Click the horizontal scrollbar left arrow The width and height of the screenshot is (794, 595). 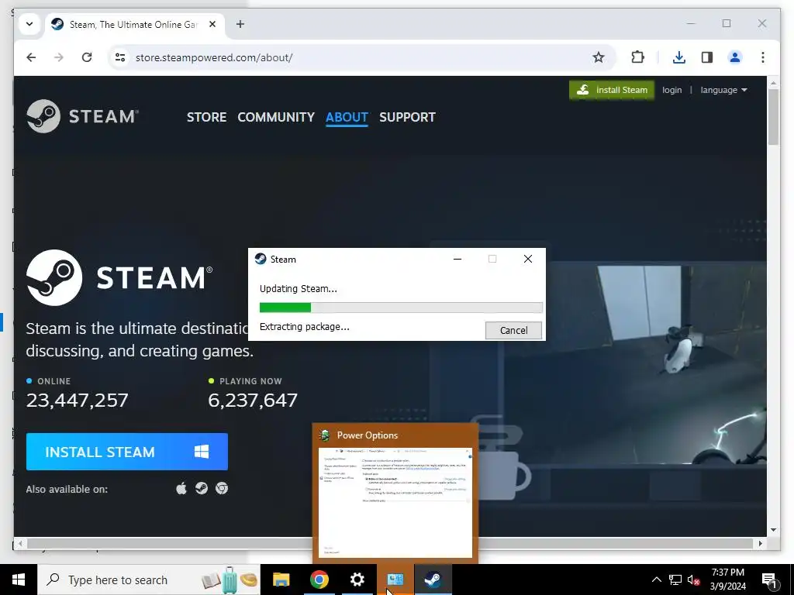pos(19,543)
